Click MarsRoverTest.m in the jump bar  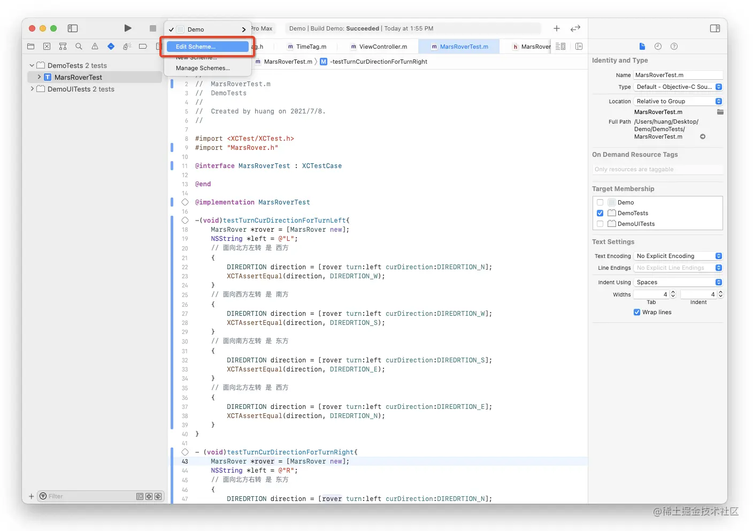tap(283, 62)
